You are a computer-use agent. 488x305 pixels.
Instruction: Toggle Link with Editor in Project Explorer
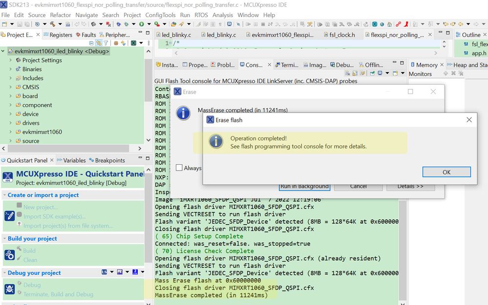pos(99,43)
